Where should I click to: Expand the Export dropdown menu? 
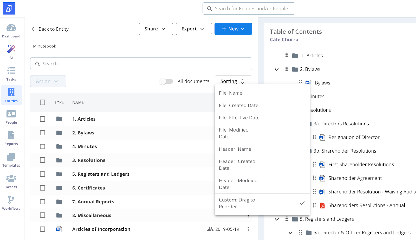pyautogui.click(x=193, y=29)
